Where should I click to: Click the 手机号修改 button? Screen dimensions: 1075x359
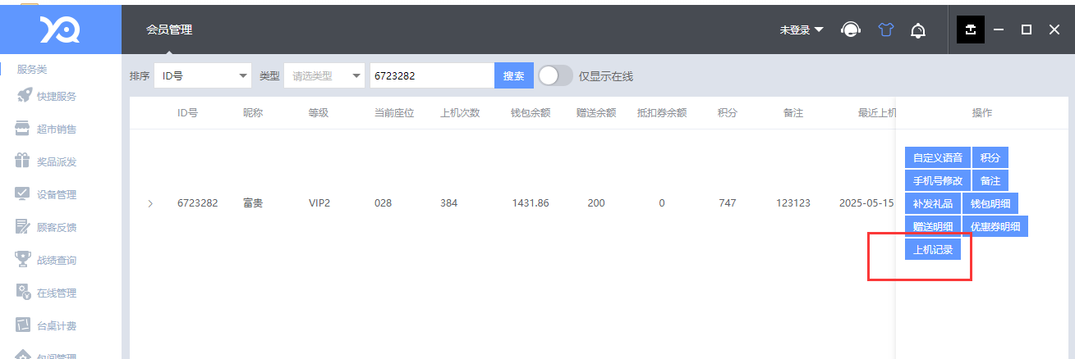tap(938, 180)
